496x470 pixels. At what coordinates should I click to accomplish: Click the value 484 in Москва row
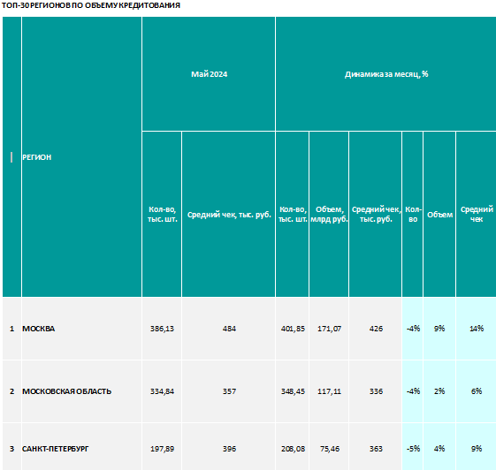click(229, 329)
